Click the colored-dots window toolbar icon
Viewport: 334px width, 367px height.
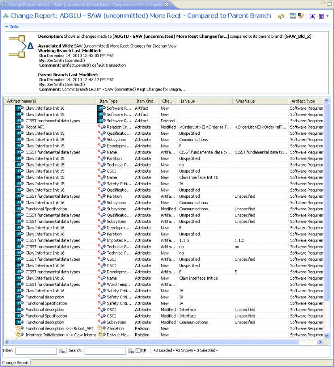pyautogui.click(x=293, y=16)
